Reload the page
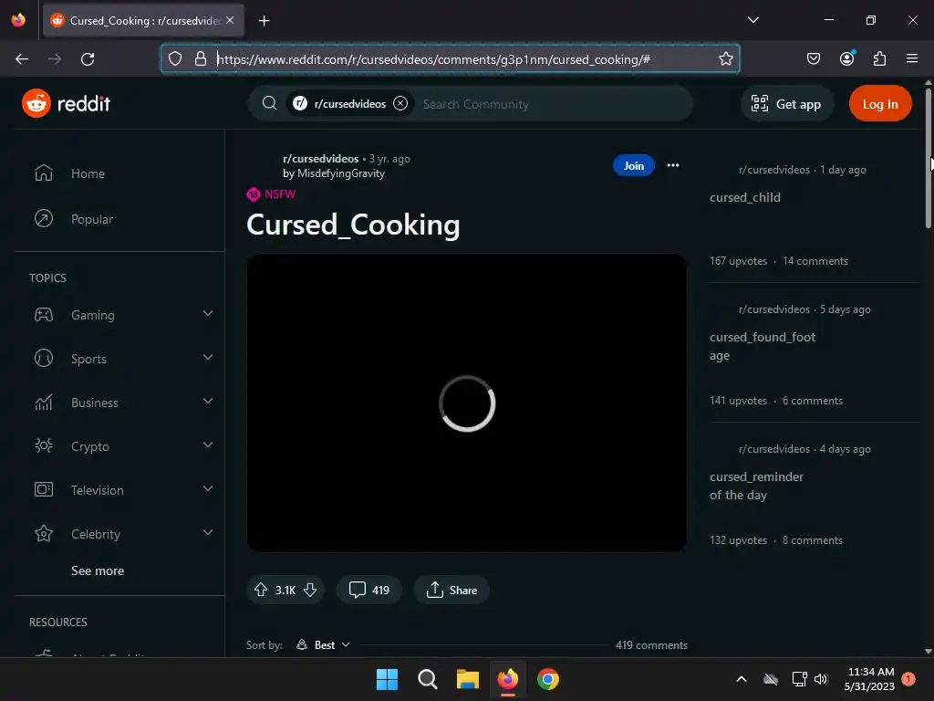 tap(88, 59)
